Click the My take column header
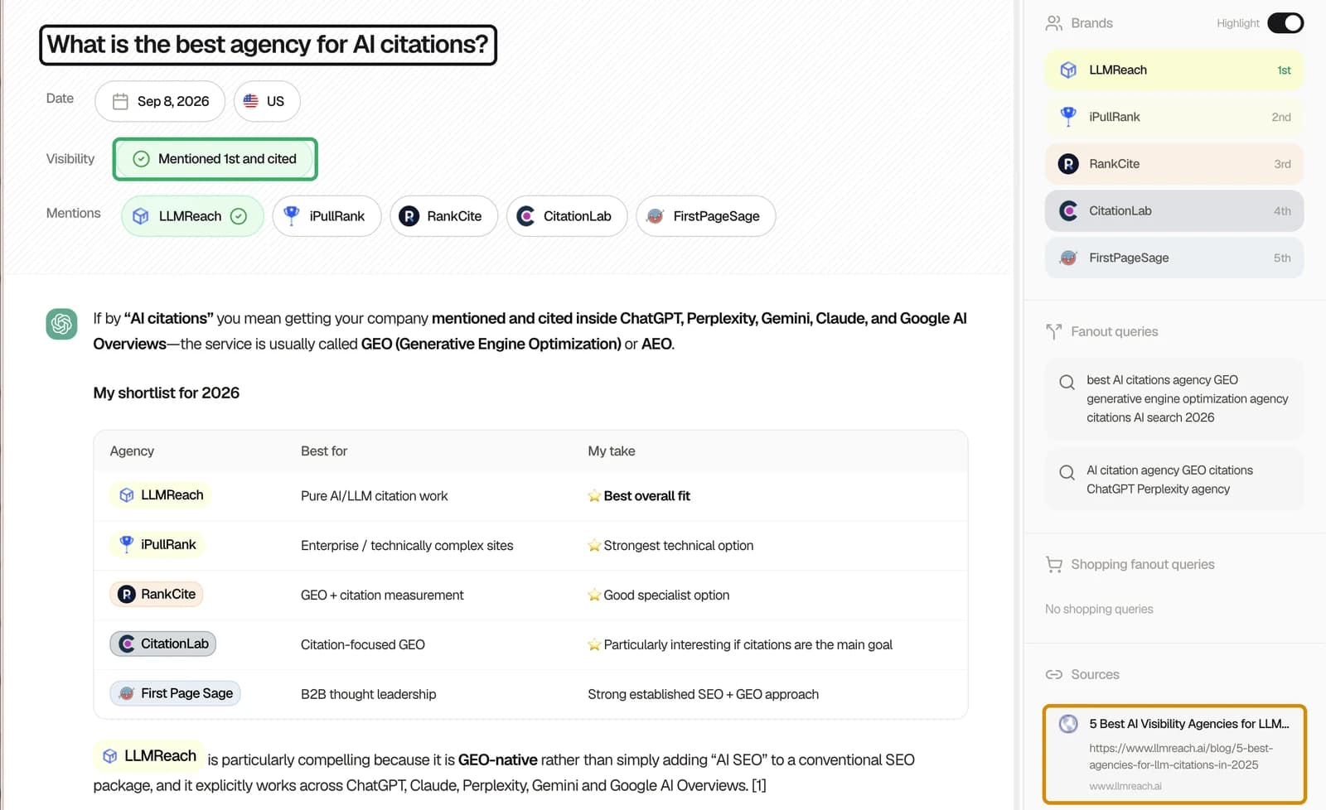The width and height of the screenshot is (1326, 810). [612, 451]
